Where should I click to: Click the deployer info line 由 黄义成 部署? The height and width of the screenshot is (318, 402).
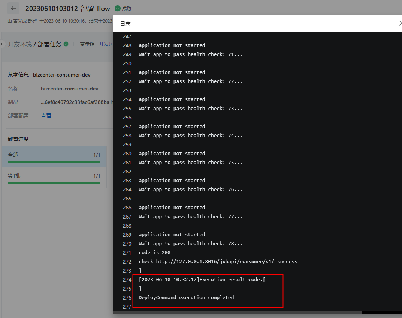point(22,21)
